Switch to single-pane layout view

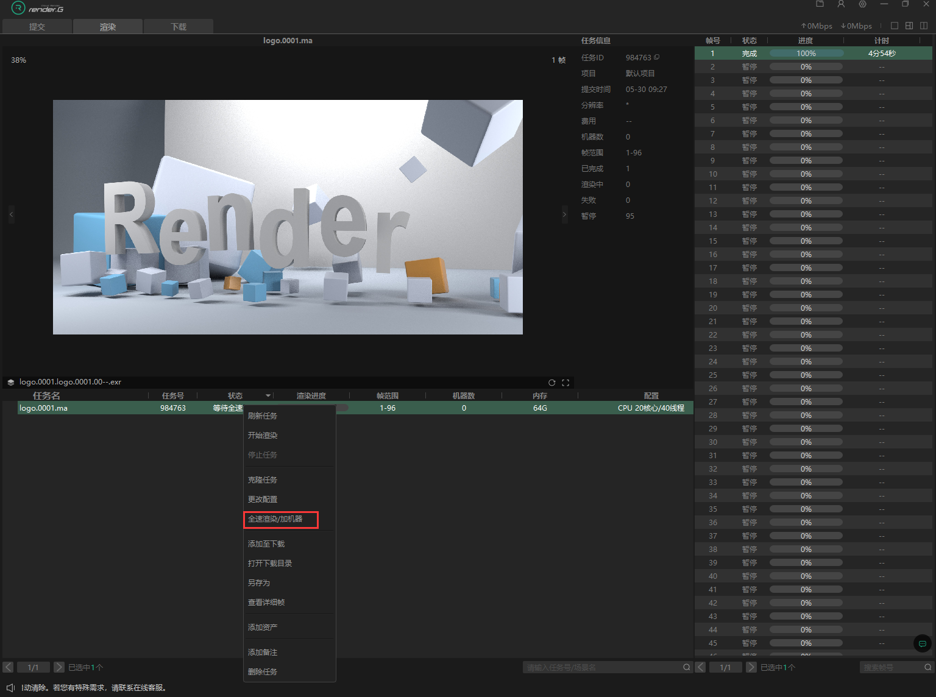895,26
